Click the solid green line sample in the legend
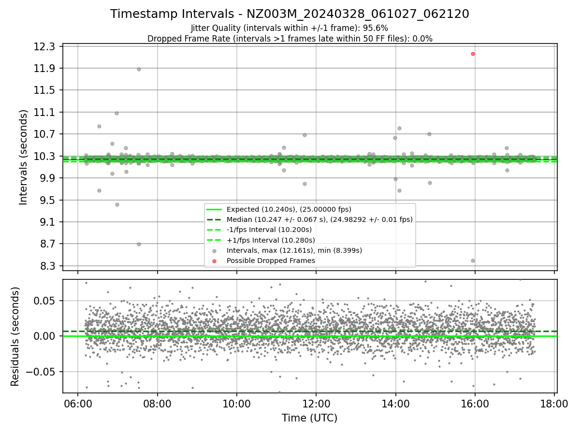 (214, 210)
